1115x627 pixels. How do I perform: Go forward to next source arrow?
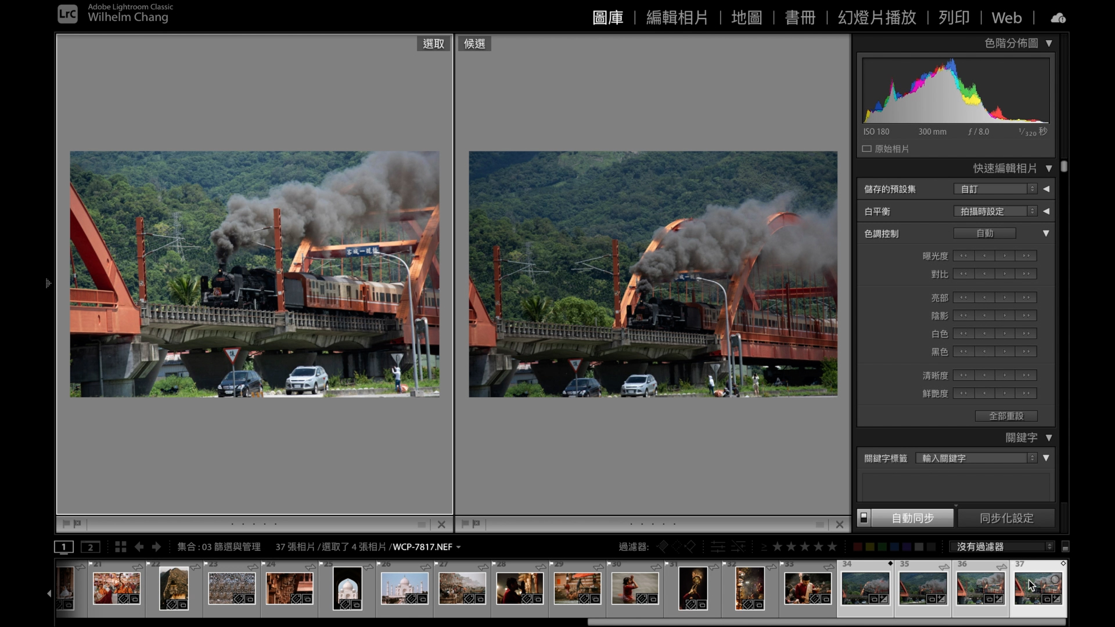coord(156,547)
